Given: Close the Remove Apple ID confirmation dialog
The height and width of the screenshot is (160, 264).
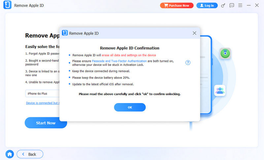Looking at the screenshot, I should tap(194, 33).
